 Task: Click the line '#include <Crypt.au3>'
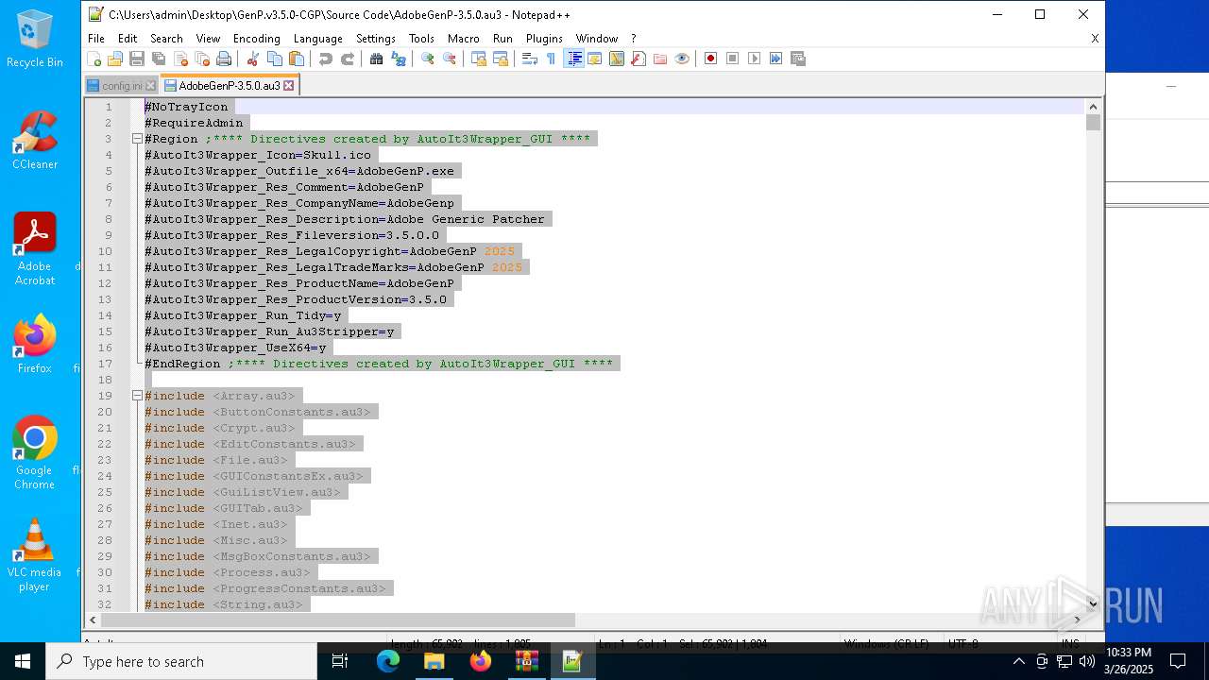click(219, 428)
